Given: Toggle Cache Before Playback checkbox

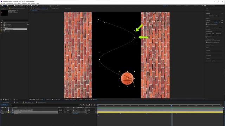Looking at the screenshot, I should click(x=206, y=24).
